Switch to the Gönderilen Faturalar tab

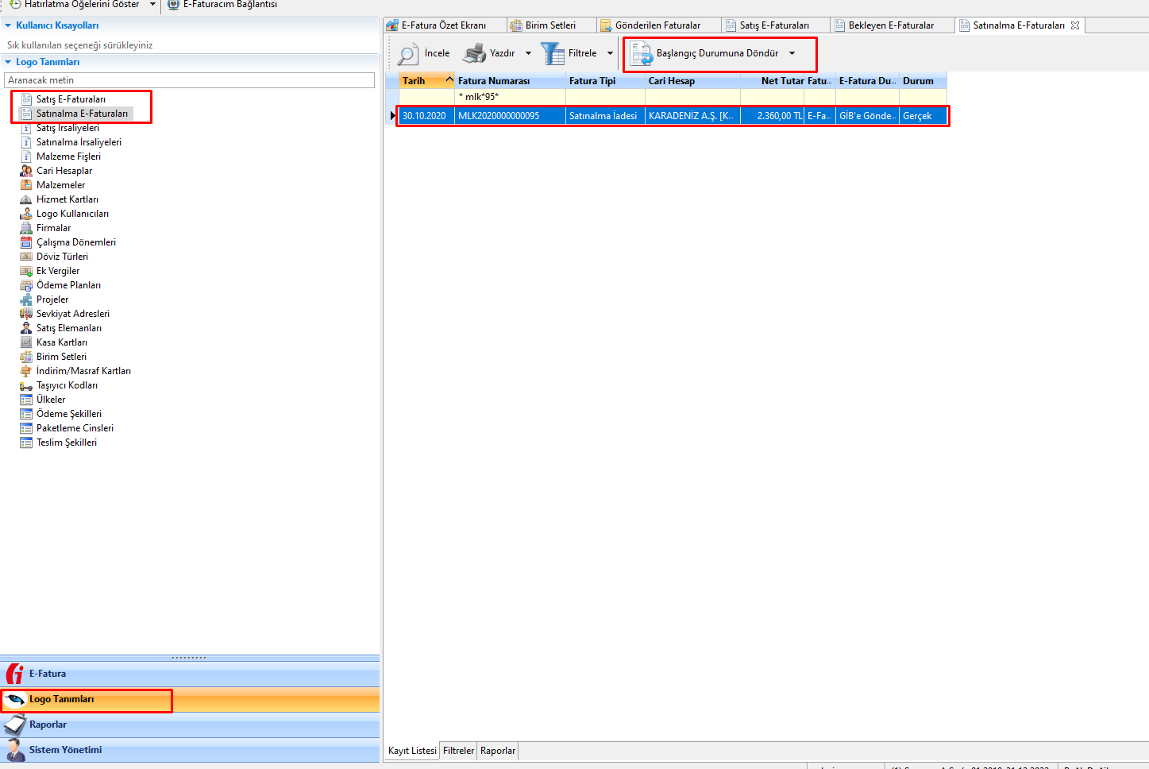point(657,25)
